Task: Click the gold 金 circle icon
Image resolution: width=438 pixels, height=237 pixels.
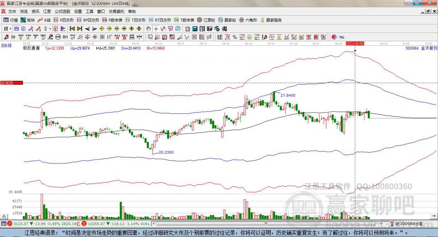Action: click(249, 37)
